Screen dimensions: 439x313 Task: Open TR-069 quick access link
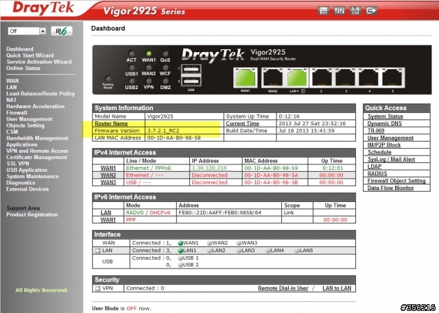pos(376,131)
